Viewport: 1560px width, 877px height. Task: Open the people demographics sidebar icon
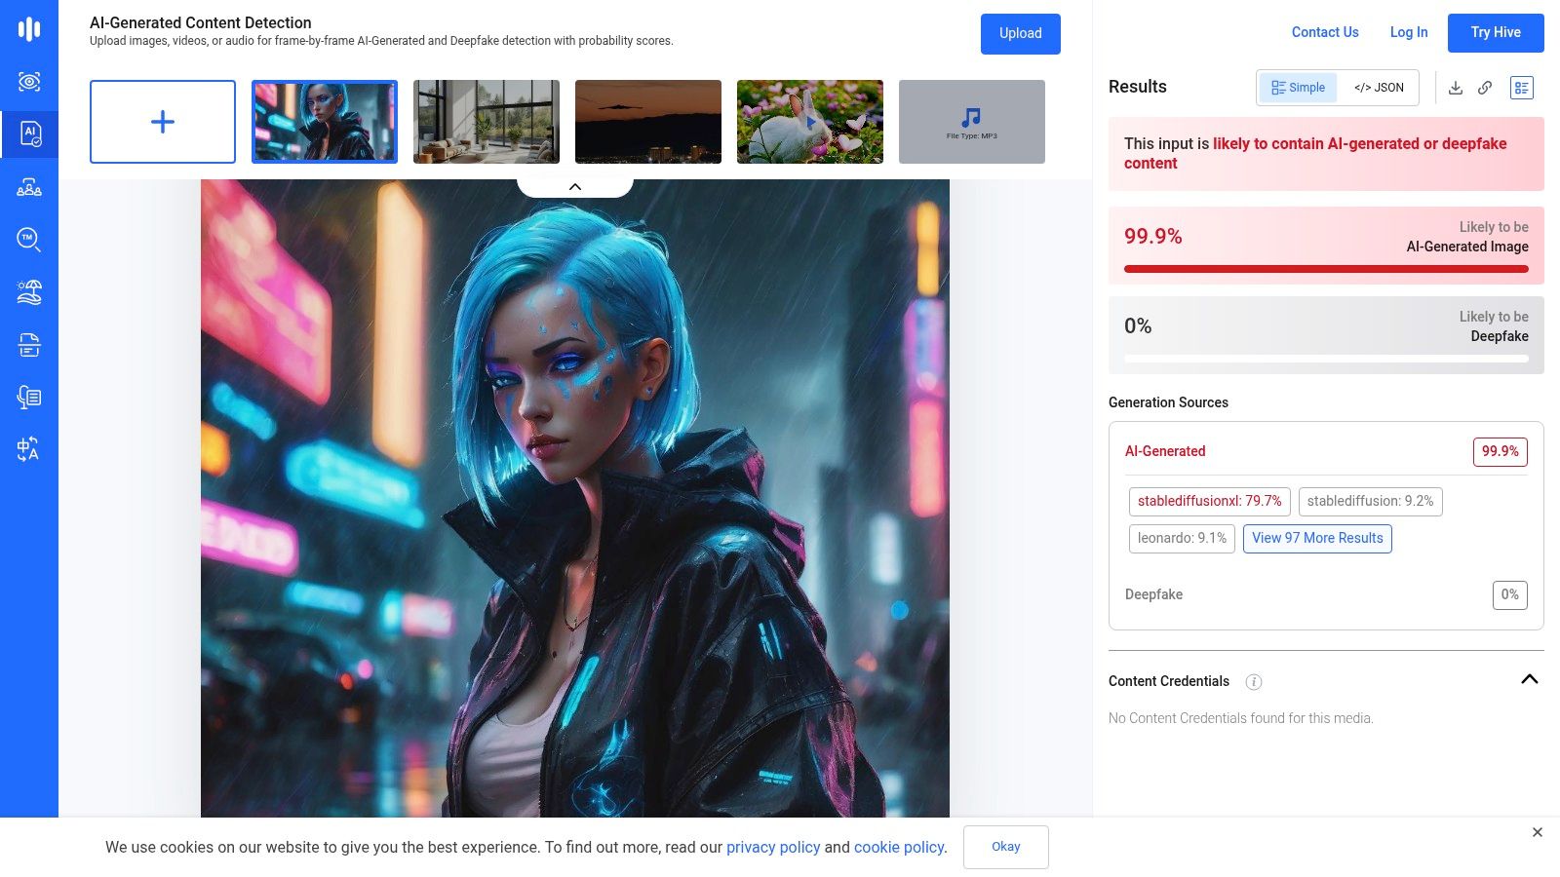(x=29, y=187)
